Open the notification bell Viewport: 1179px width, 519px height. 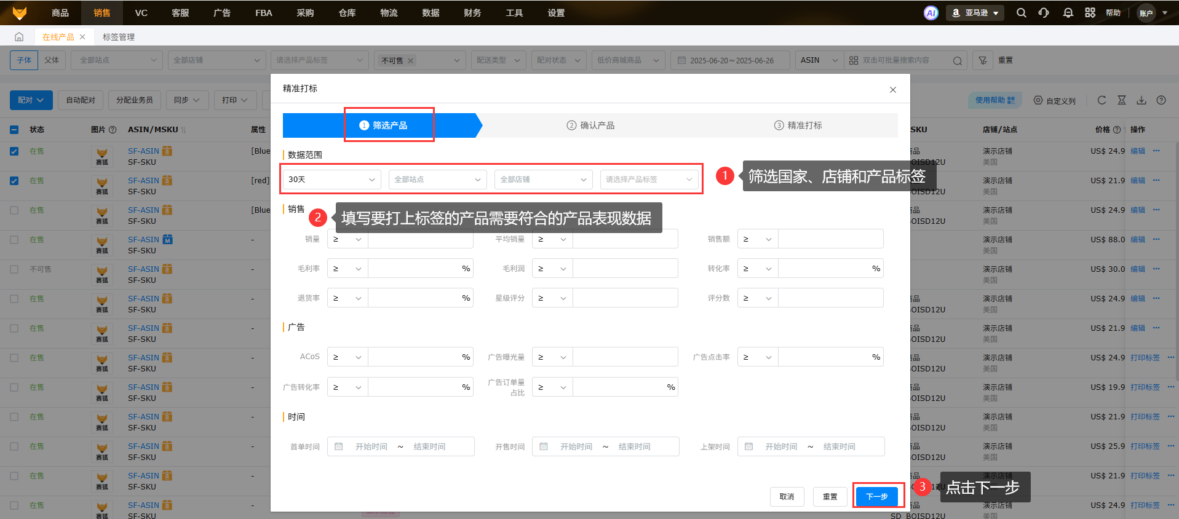tap(1068, 13)
